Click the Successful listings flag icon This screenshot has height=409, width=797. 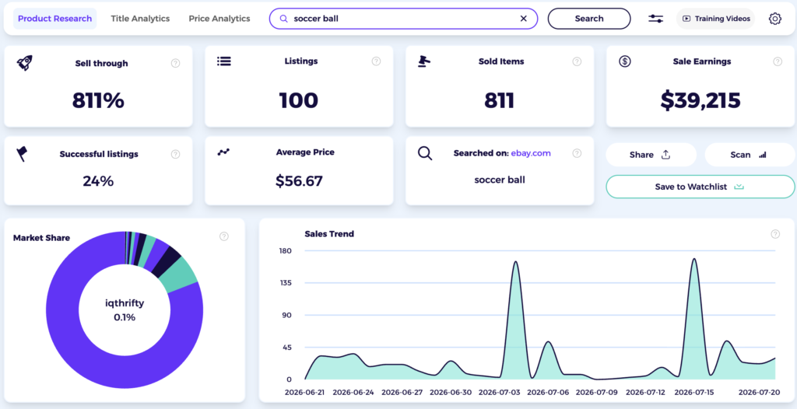click(x=23, y=154)
